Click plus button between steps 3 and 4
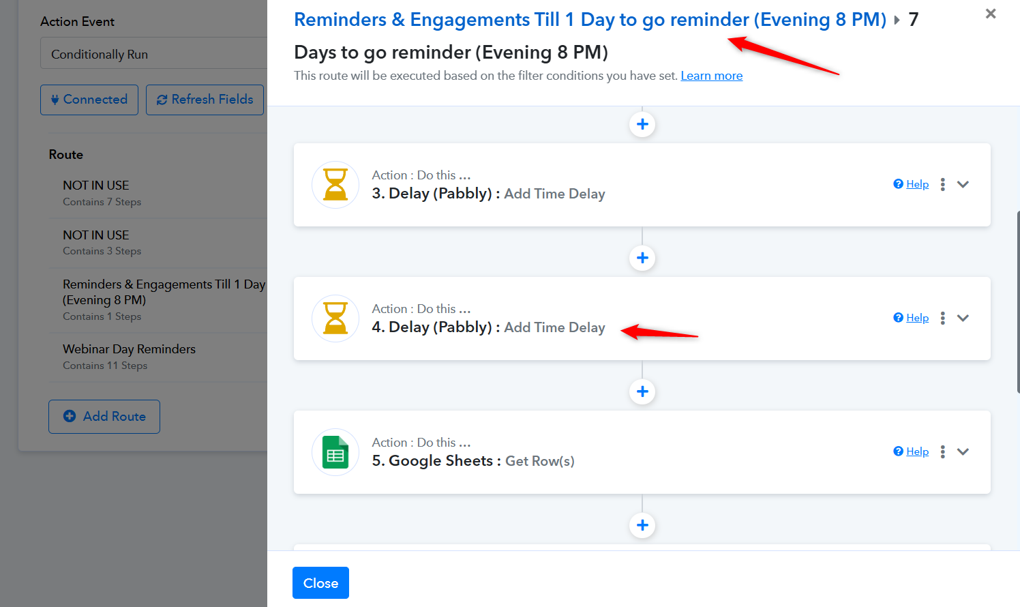Viewport: 1020px width, 607px height. 642,258
